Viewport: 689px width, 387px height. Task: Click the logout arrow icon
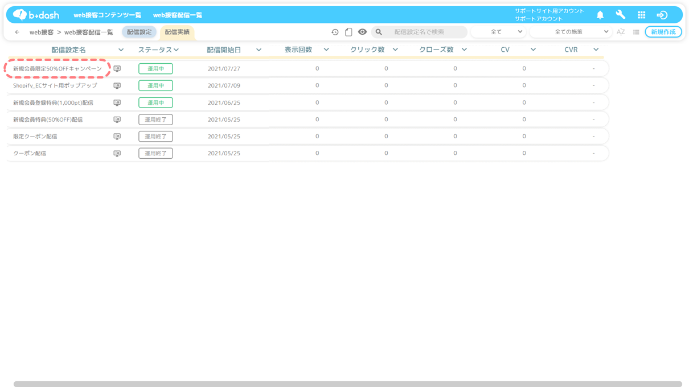(x=662, y=15)
